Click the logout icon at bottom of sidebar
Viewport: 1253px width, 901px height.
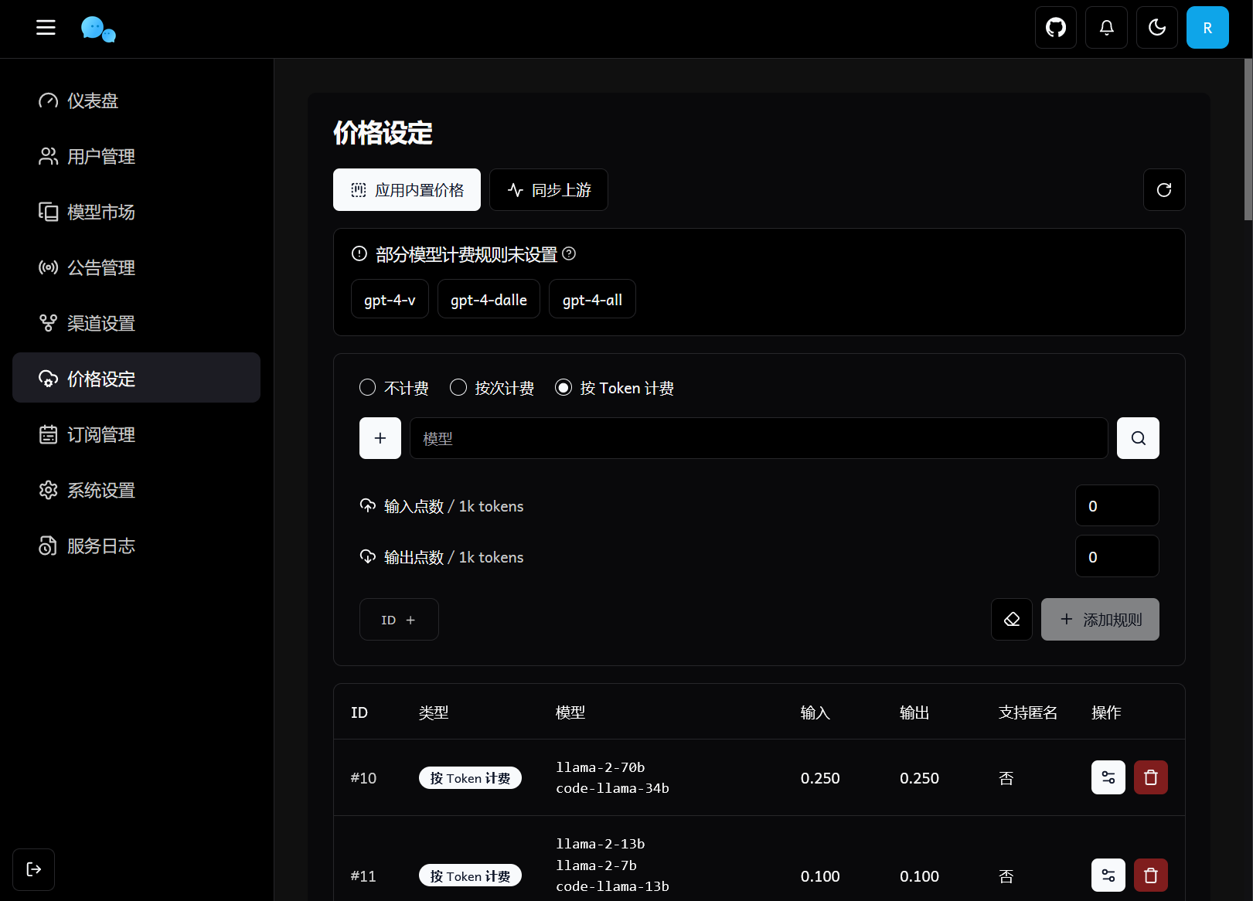click(x=33, y=869)
